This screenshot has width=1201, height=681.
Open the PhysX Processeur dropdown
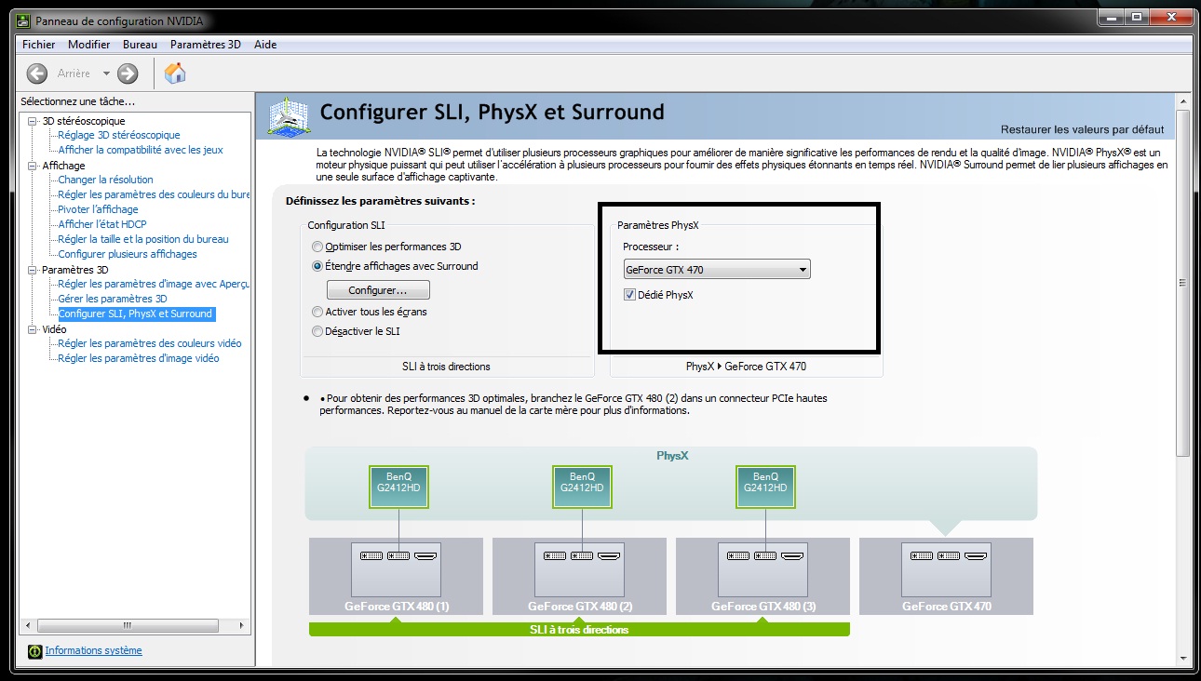tap(717, 270)
